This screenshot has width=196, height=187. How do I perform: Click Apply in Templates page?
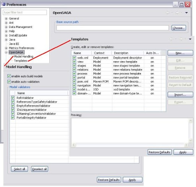click(x=183, y=152)
